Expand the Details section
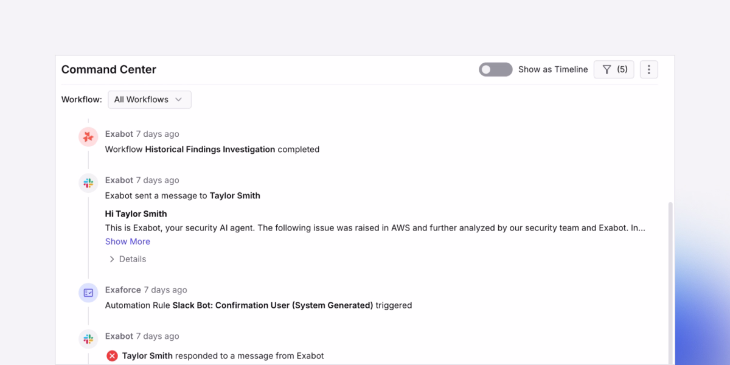730x365 pixels. [127, 259]
